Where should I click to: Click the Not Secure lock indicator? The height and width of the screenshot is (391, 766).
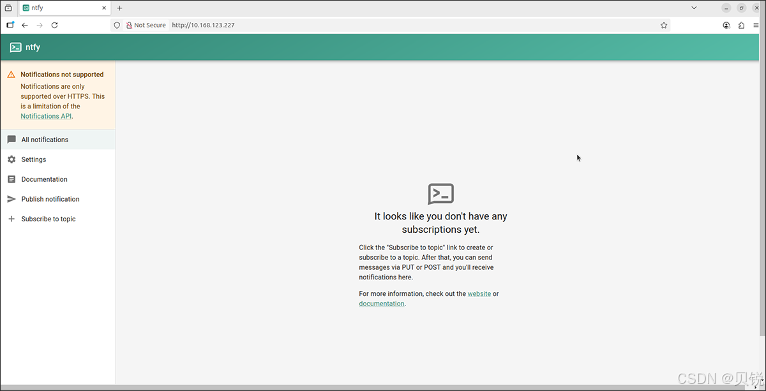tap(146, 25)
